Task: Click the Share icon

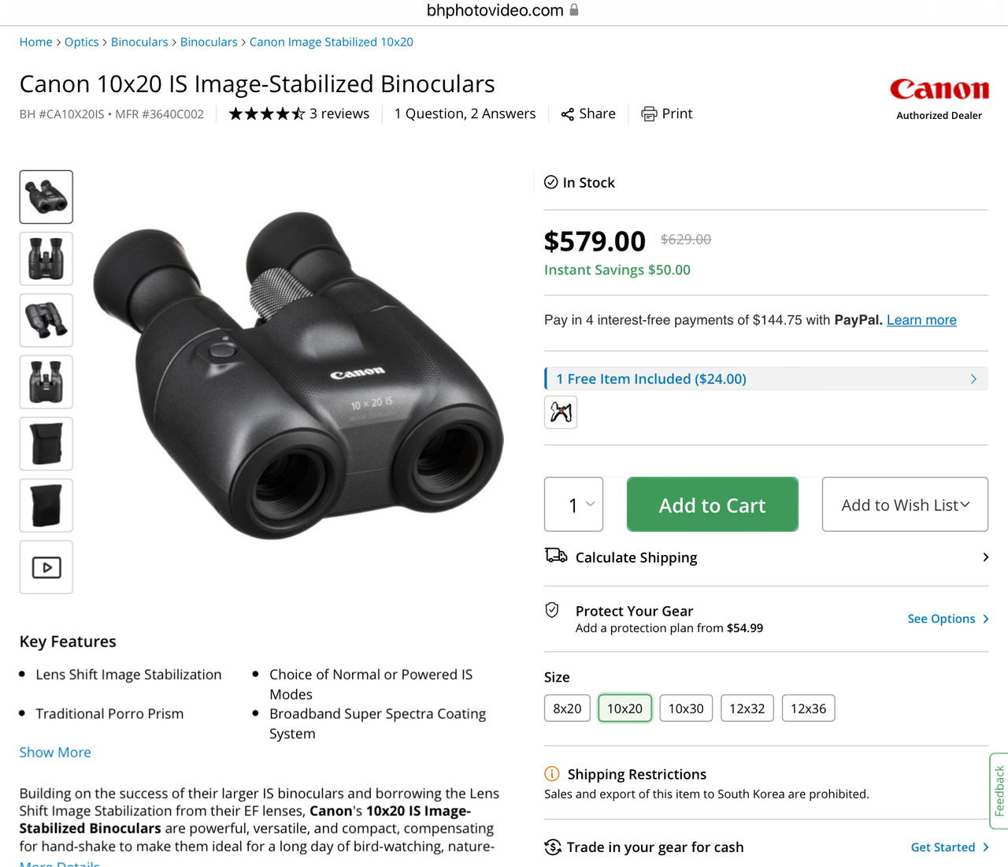Action: tap(568, 114)
